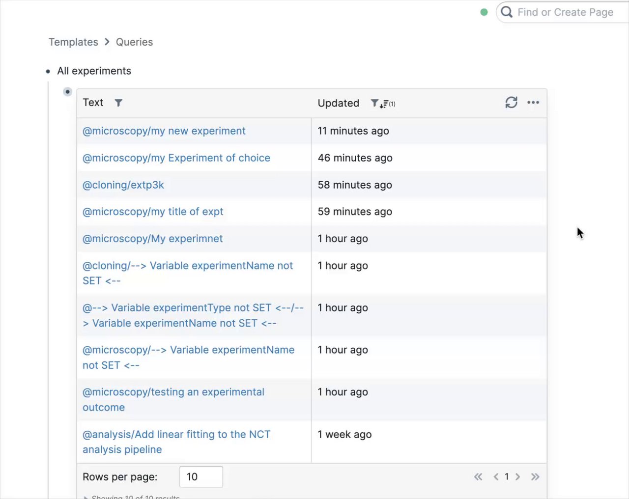This screenshot has height=499, width=629.
Task: Click the green sync status indicator
Action: click(484, 12)
